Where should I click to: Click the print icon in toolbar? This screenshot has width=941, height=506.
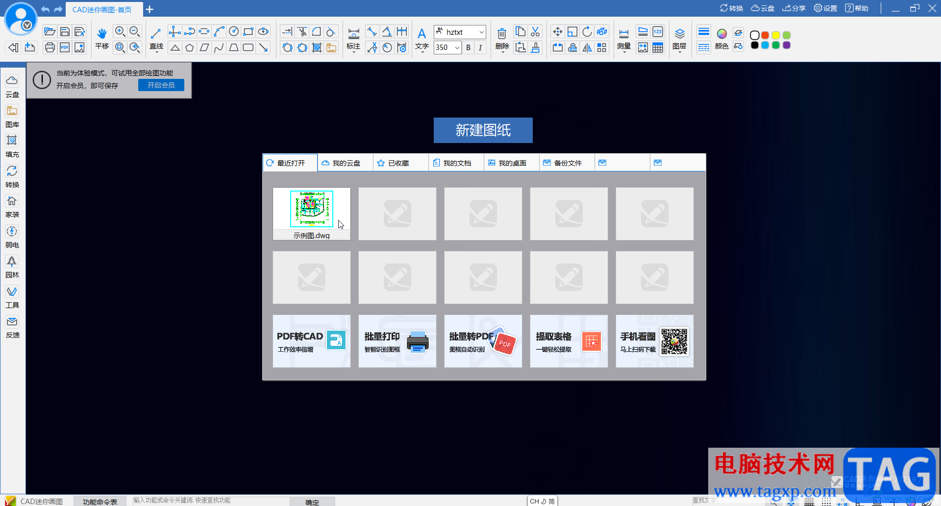pos(50,48)
